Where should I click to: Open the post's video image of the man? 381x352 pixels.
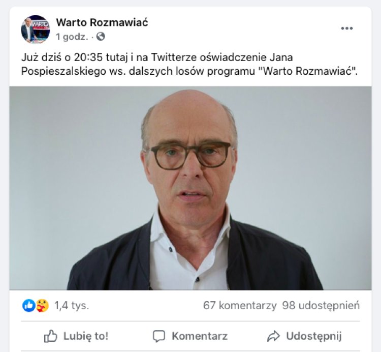[x=190, y=188]
